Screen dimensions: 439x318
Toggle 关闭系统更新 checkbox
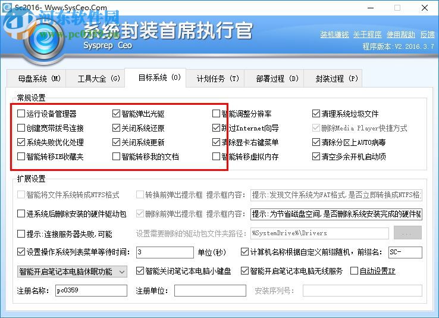coord(116,142)
